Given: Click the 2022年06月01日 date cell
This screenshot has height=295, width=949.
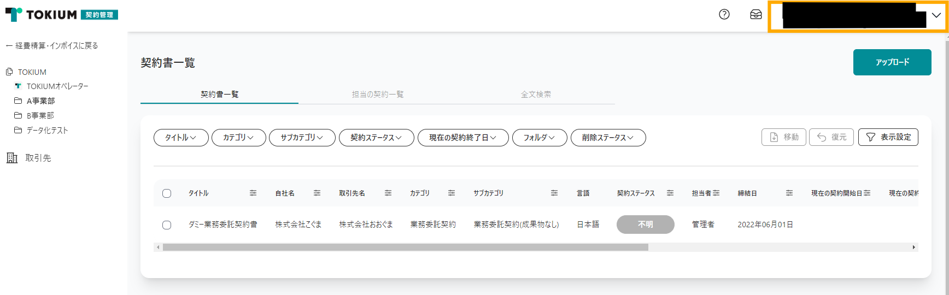Looking at the screenshot, I should (x=765, y=225).
